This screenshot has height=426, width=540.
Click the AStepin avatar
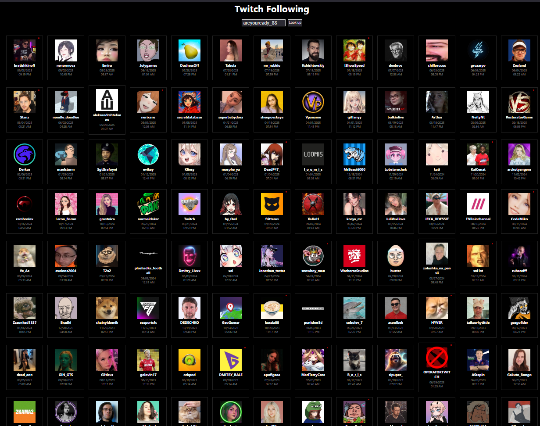point(478,360)
